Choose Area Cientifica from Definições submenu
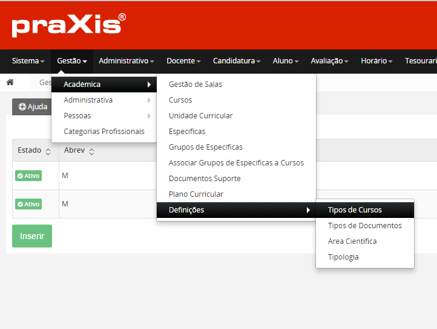The image size is (437, 329). pos(352,241)
